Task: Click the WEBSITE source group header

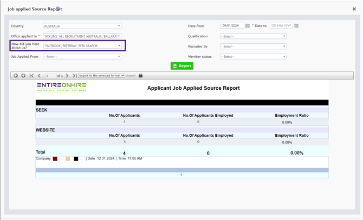Action: [x=46, y=130]
